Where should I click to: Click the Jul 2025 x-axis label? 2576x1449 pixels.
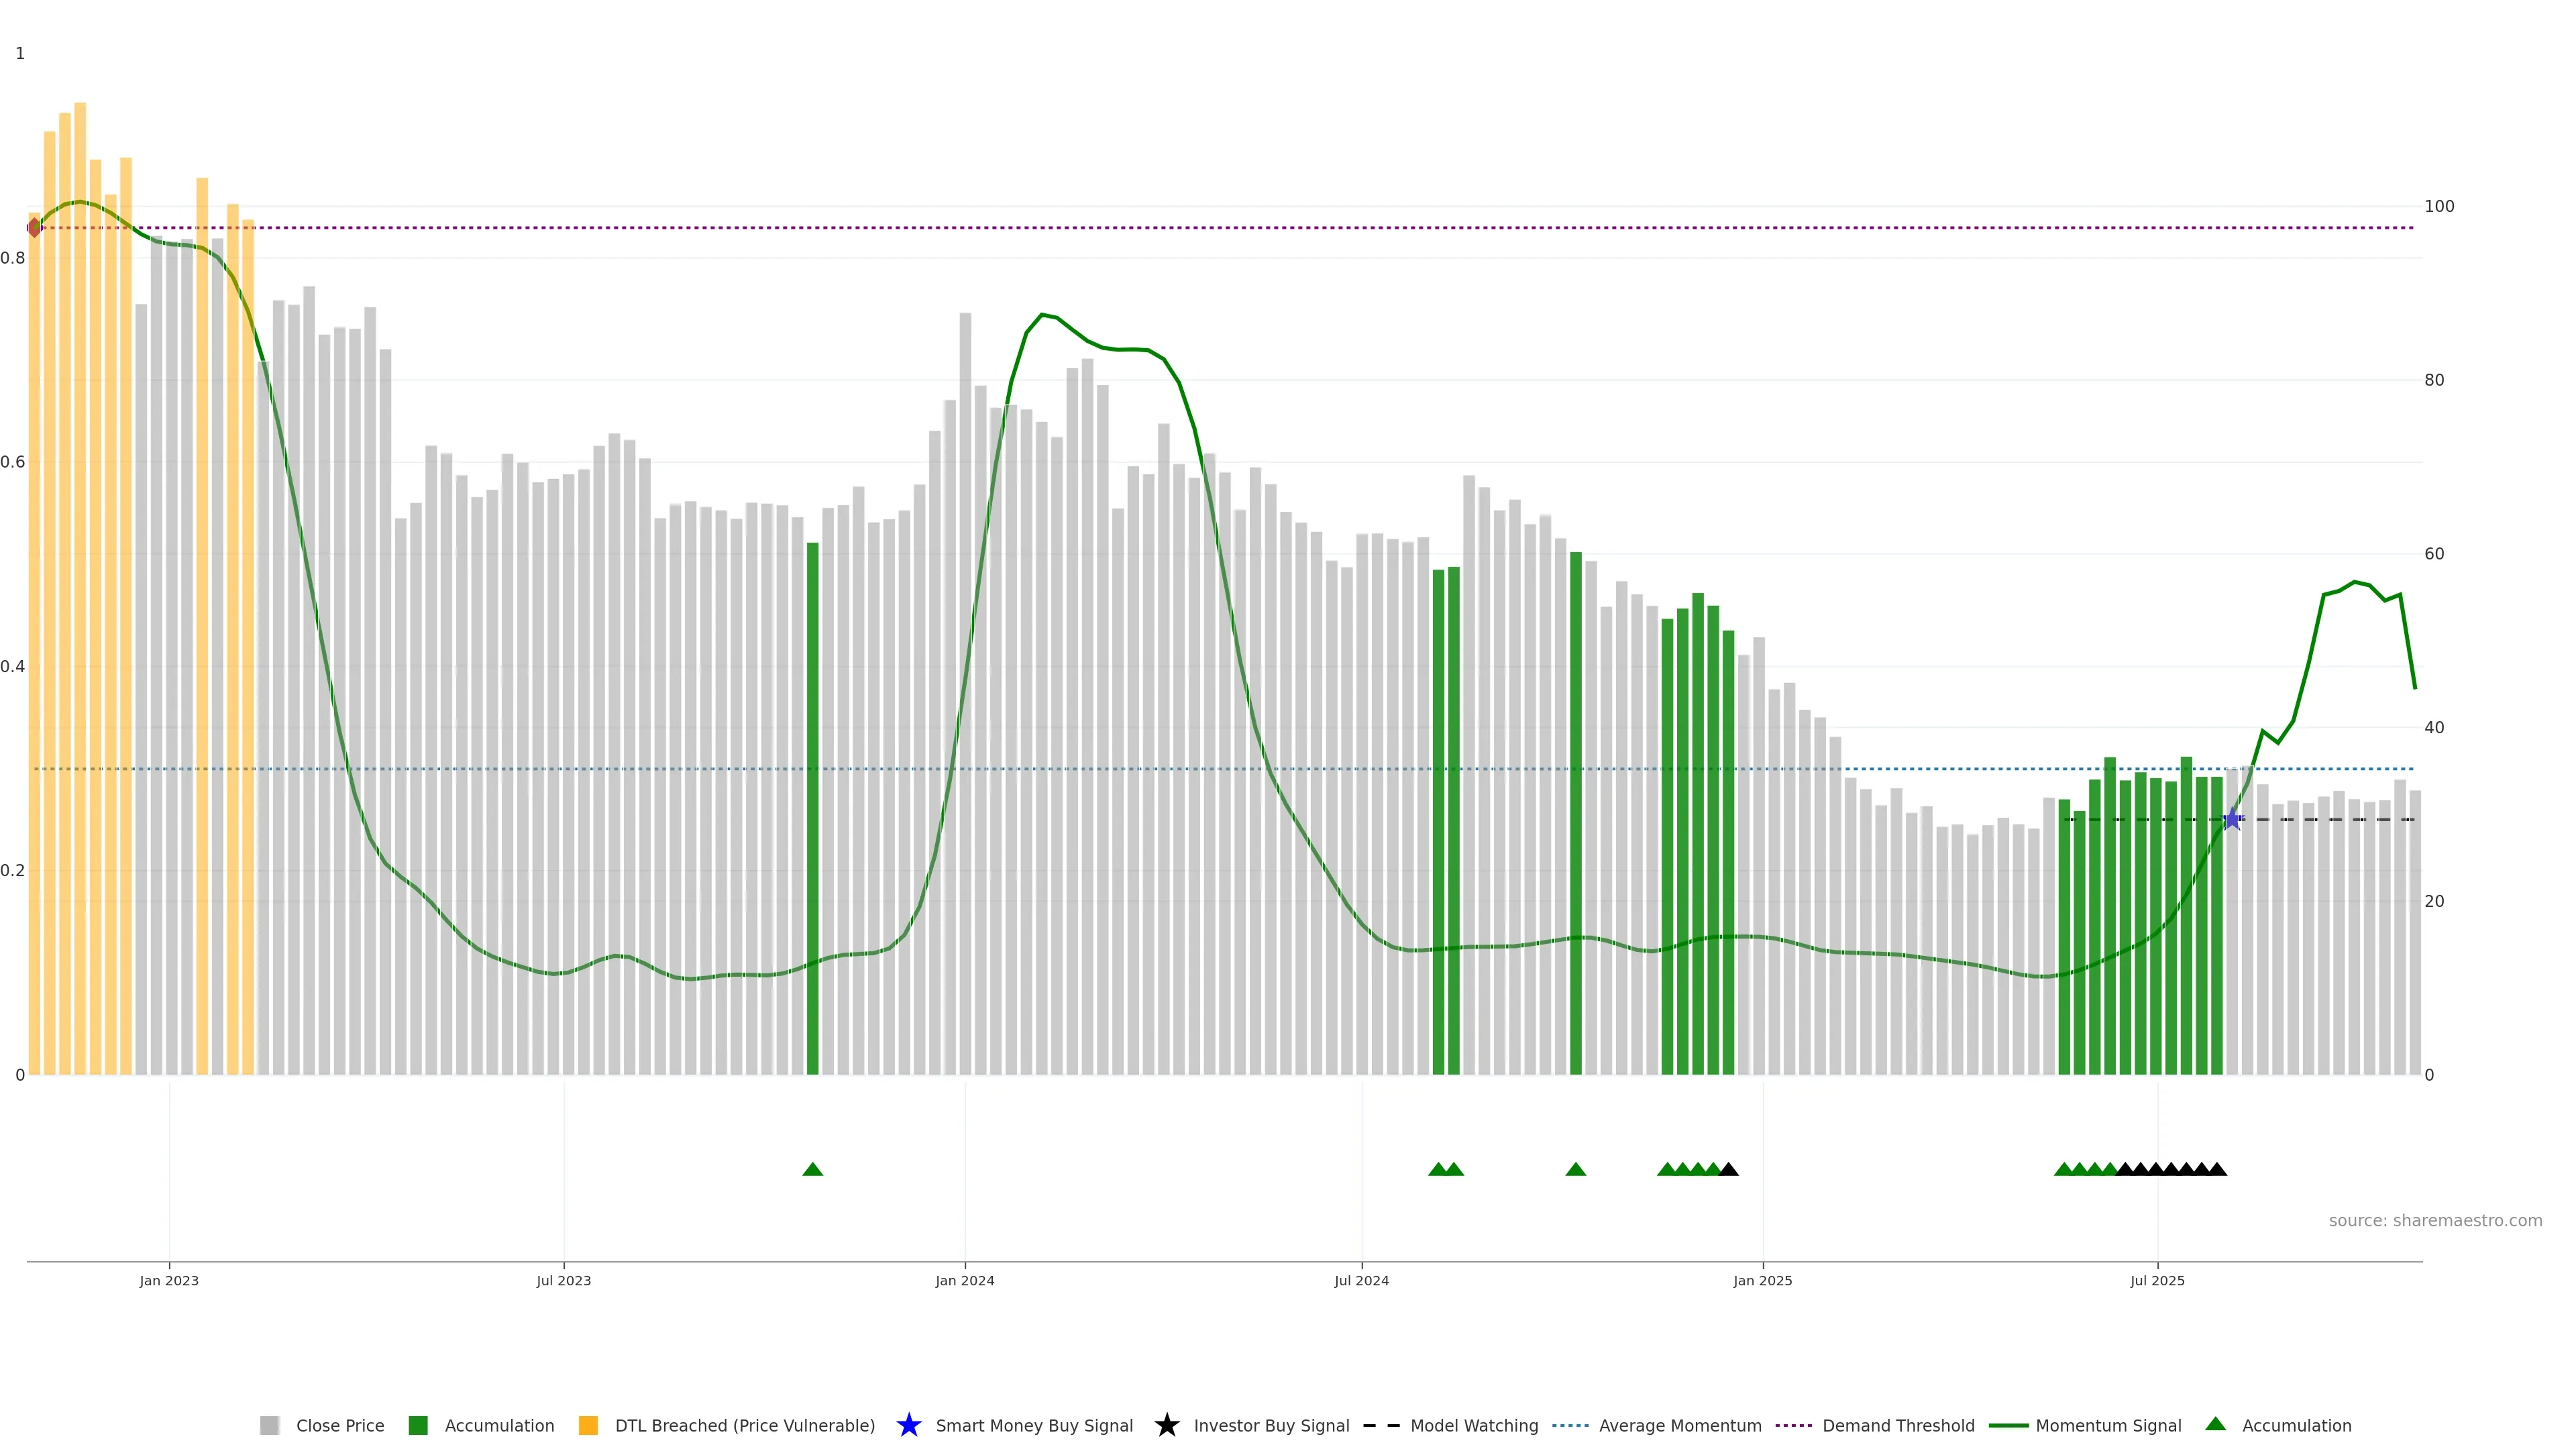2157,1280
